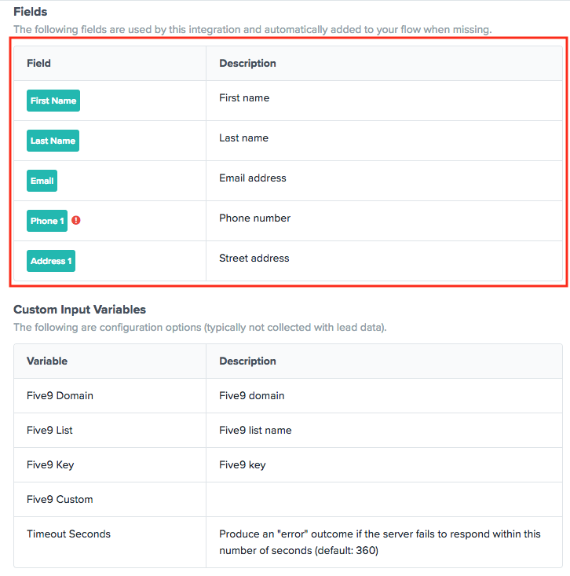Select the First Name field badge
The height and width of the screenshot is (576, 570).
(53, 101)
